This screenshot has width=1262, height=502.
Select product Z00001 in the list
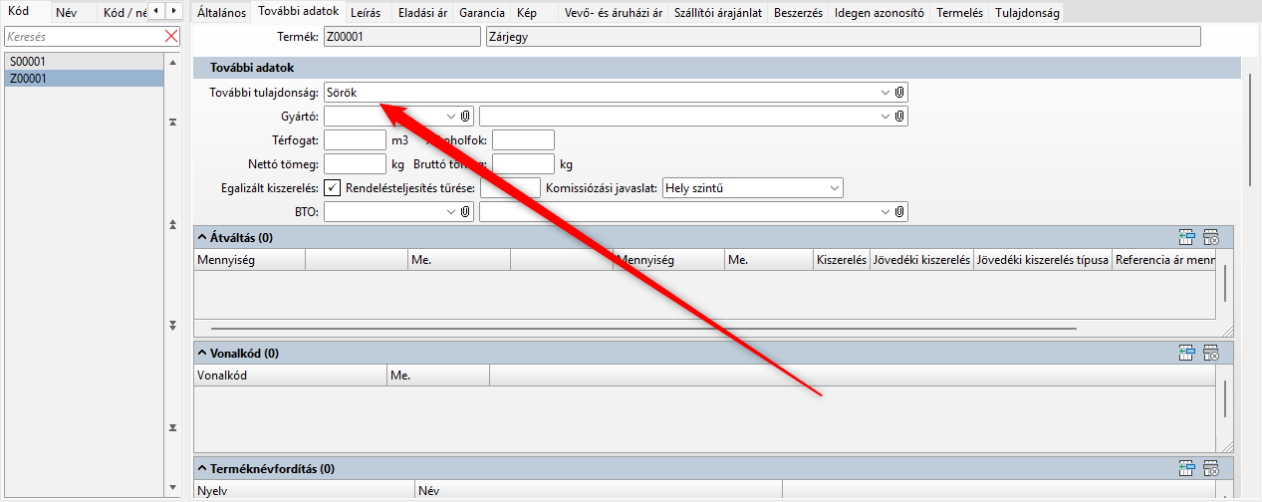click(x=83, y=78)
